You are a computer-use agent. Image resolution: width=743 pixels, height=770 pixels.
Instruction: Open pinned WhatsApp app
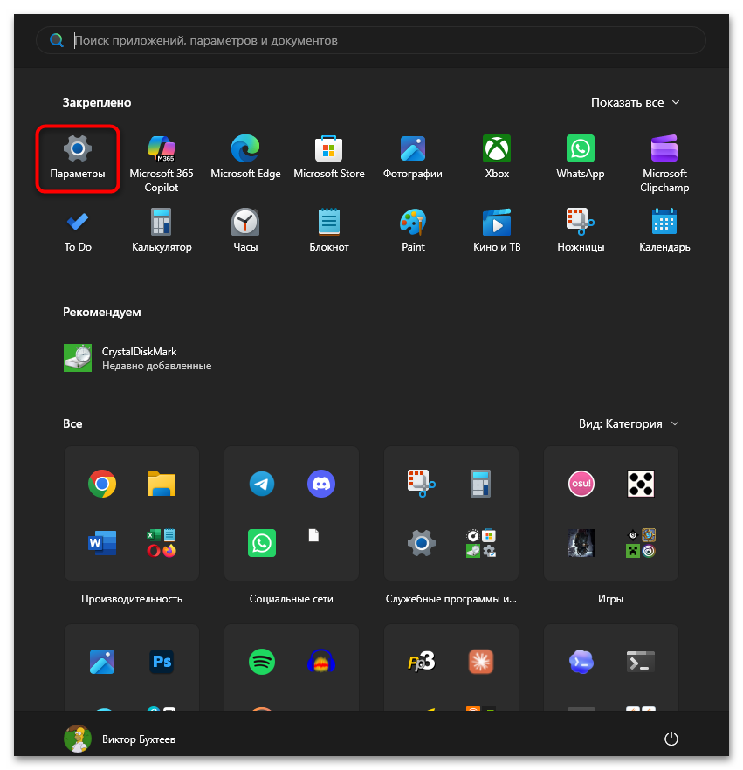pos(581,157)
